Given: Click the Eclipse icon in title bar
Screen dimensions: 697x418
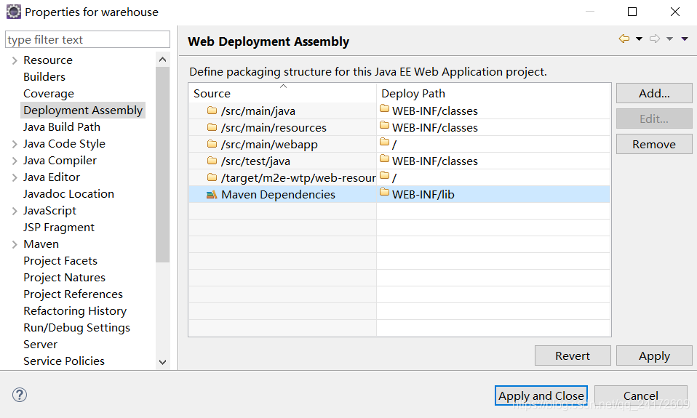Looking at the screenshot, I should click(13, 12).
